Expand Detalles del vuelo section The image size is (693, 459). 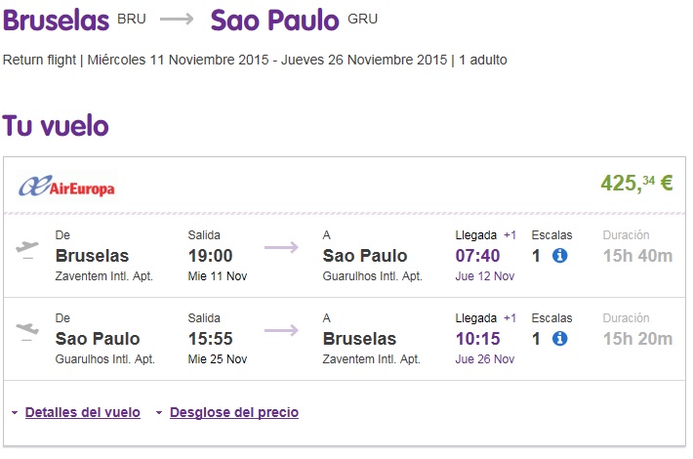(83, 412)
